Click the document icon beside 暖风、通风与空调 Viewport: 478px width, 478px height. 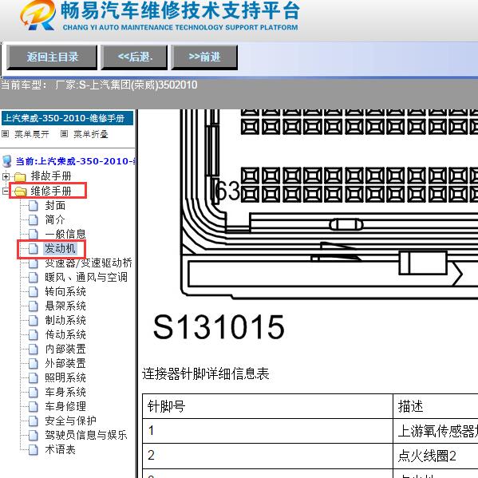coord(34,278)
